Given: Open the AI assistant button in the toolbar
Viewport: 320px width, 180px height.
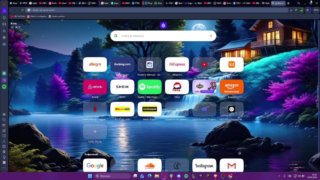Looking at the screenshot, I should tap(316, 10).
